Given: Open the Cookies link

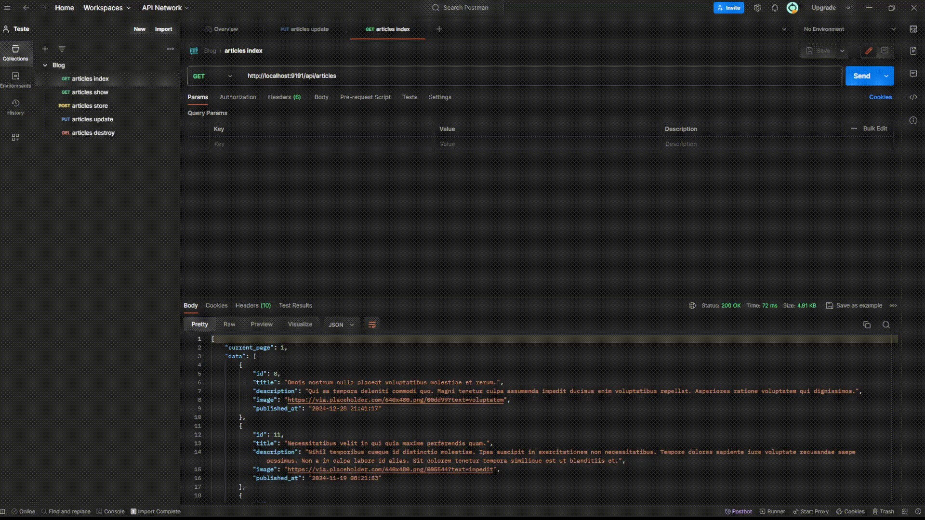Looking at the screenshot, I should tap(880, 97).
